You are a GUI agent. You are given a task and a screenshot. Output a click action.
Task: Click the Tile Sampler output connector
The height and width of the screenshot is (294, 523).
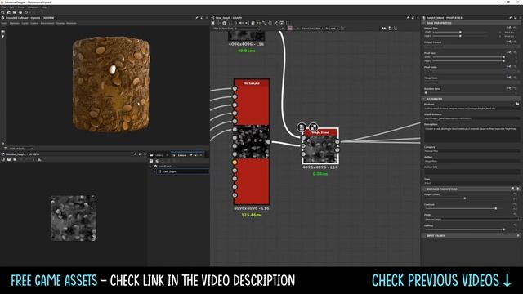(269, 141)
